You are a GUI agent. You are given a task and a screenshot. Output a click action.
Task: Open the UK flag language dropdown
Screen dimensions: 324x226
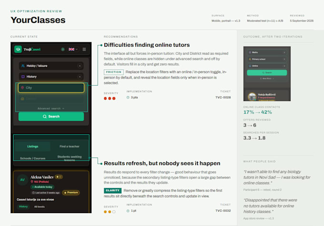[73, 49]
